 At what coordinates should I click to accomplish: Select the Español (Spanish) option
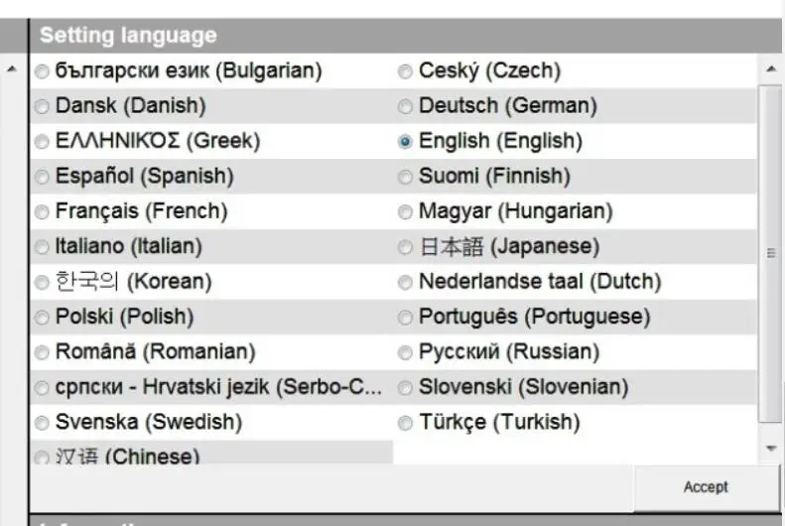pyautogui.click(x=42, y=178)
